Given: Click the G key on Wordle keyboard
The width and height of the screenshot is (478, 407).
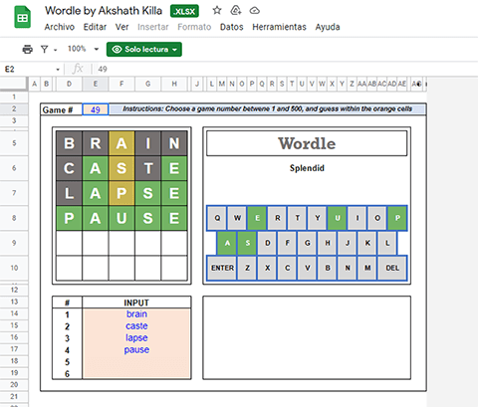Looking at the screenshot, I should tap(308, 243).
